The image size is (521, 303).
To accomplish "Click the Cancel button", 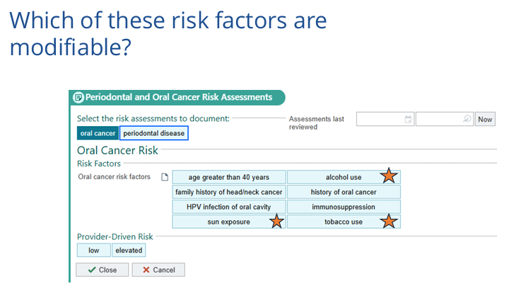I will (x=158, y=270).
